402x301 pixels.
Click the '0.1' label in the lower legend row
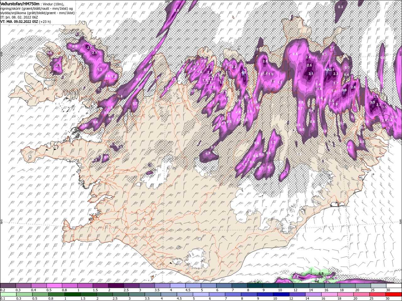(3, 298)
